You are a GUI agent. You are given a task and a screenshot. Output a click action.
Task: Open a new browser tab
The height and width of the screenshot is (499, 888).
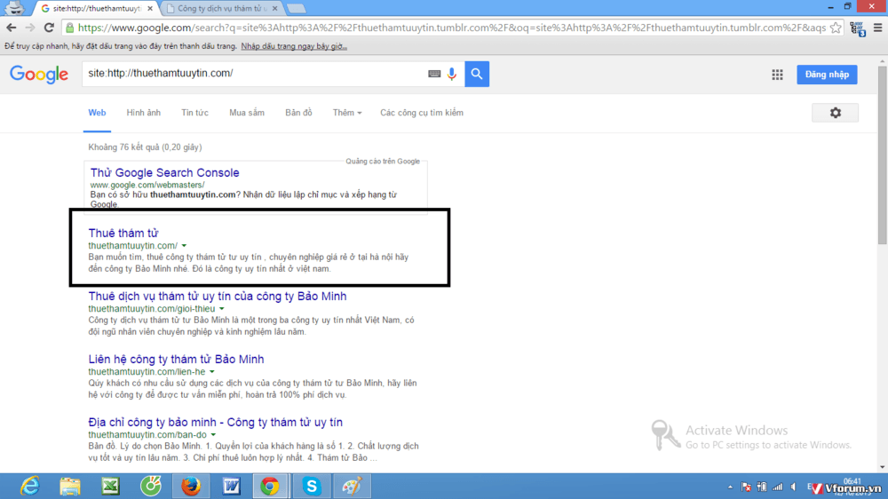click(296, 9)
